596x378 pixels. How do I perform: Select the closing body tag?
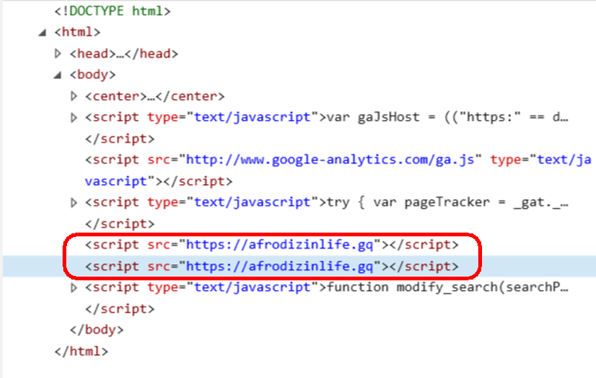tap(97, 330)
